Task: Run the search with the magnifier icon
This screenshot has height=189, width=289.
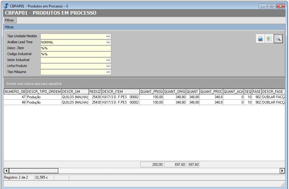Action: 278,39
